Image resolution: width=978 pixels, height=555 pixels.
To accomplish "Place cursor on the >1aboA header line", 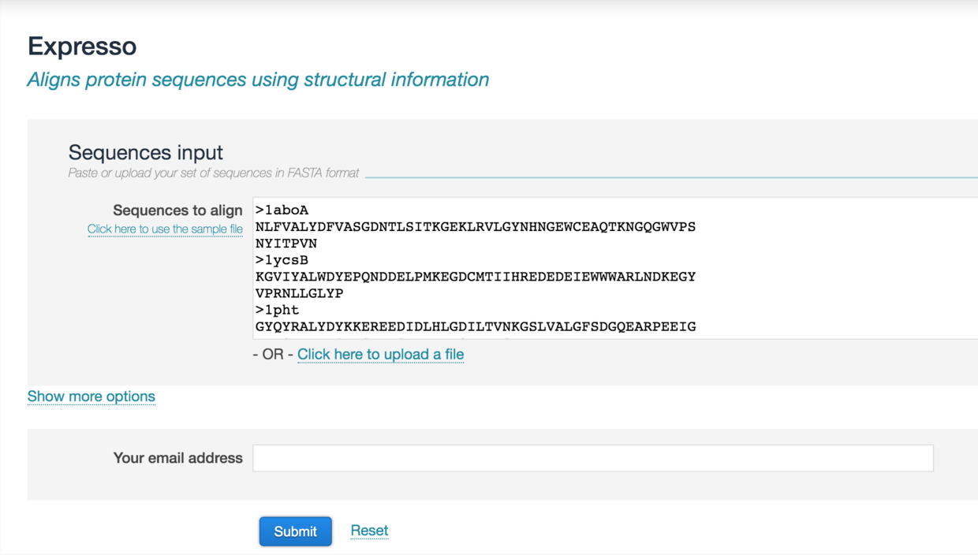I will 282,210.
